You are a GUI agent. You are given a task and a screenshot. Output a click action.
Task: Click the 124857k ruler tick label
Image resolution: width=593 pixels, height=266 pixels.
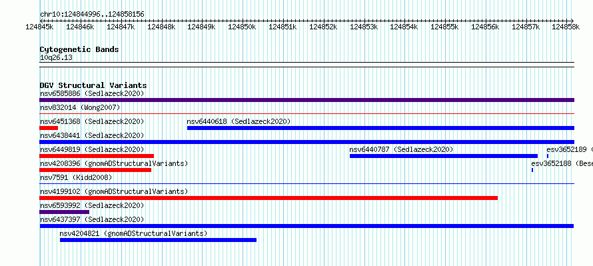[x=526, y=27]
